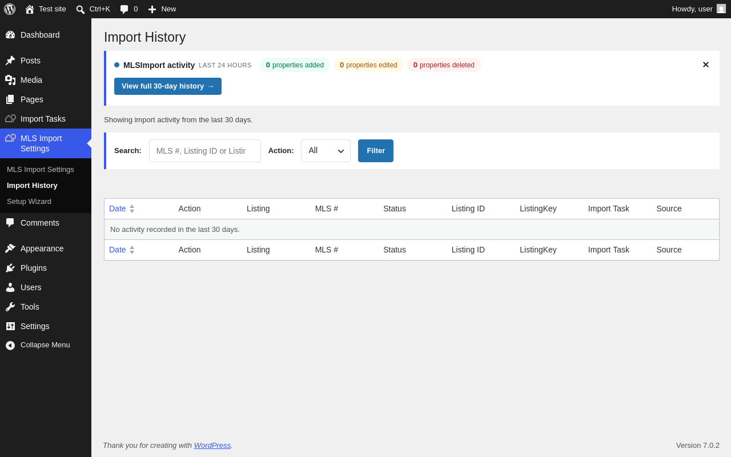731x457 pixels.
Task: Click the WordPress logo icon
Action: (10, 9)
